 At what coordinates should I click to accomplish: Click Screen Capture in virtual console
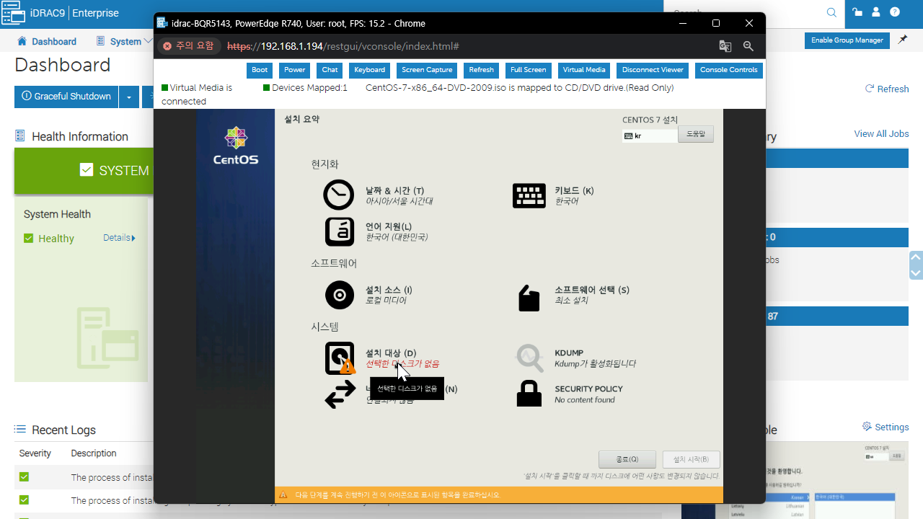coord(427,70)
